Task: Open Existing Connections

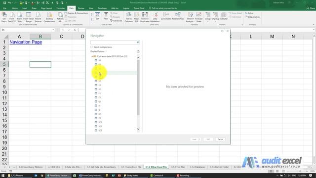Action: pos(49,17)
